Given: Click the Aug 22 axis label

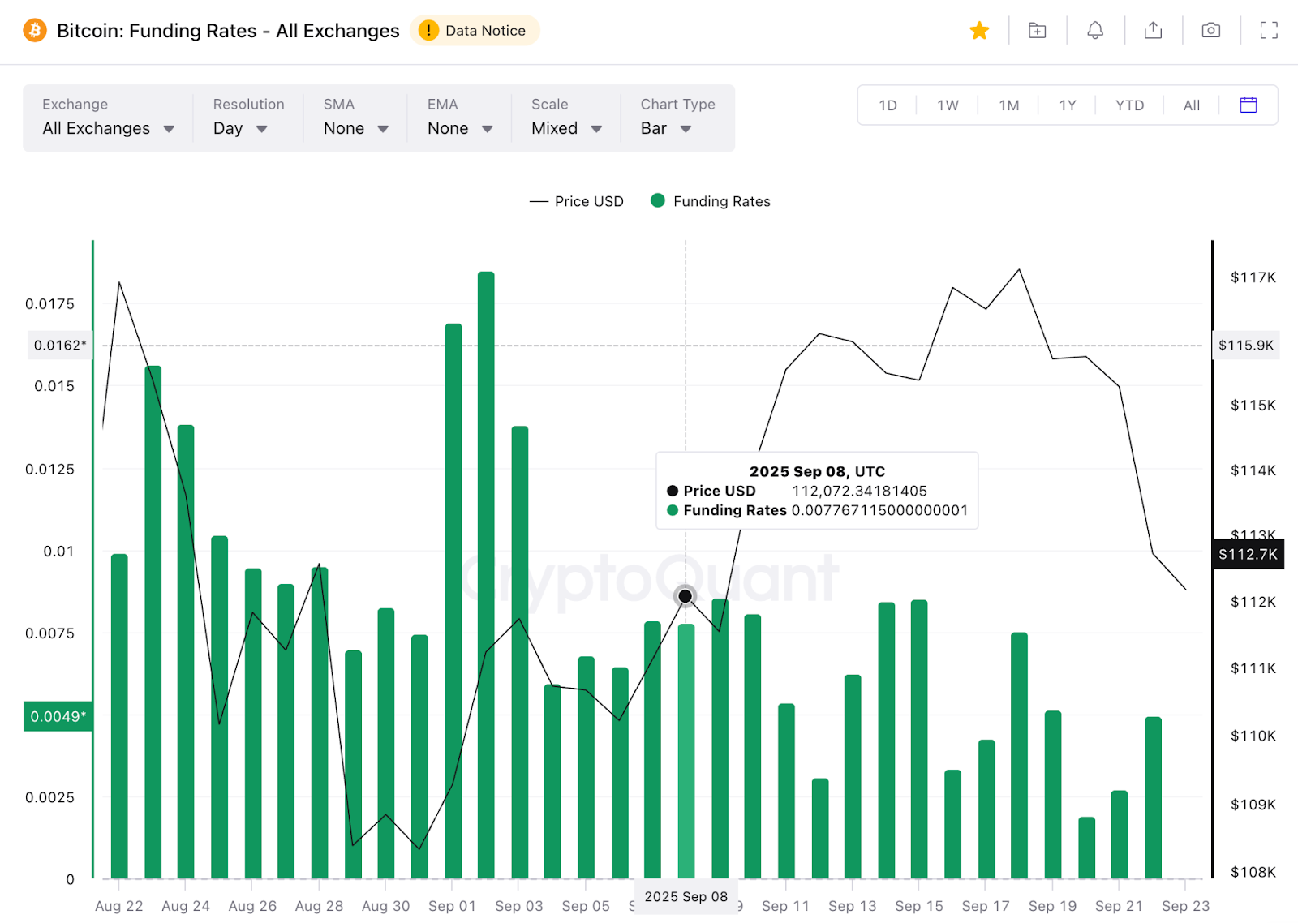Looking at the screenshot, I should pos(118,906).
